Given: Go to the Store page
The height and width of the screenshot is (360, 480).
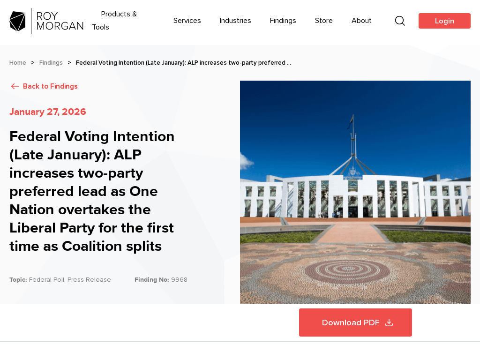Looking at the screenshot, I should coord(324,21).
